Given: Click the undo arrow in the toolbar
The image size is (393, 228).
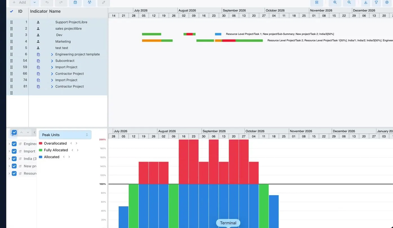Looking at the screenshot, I should coord(47,2).
